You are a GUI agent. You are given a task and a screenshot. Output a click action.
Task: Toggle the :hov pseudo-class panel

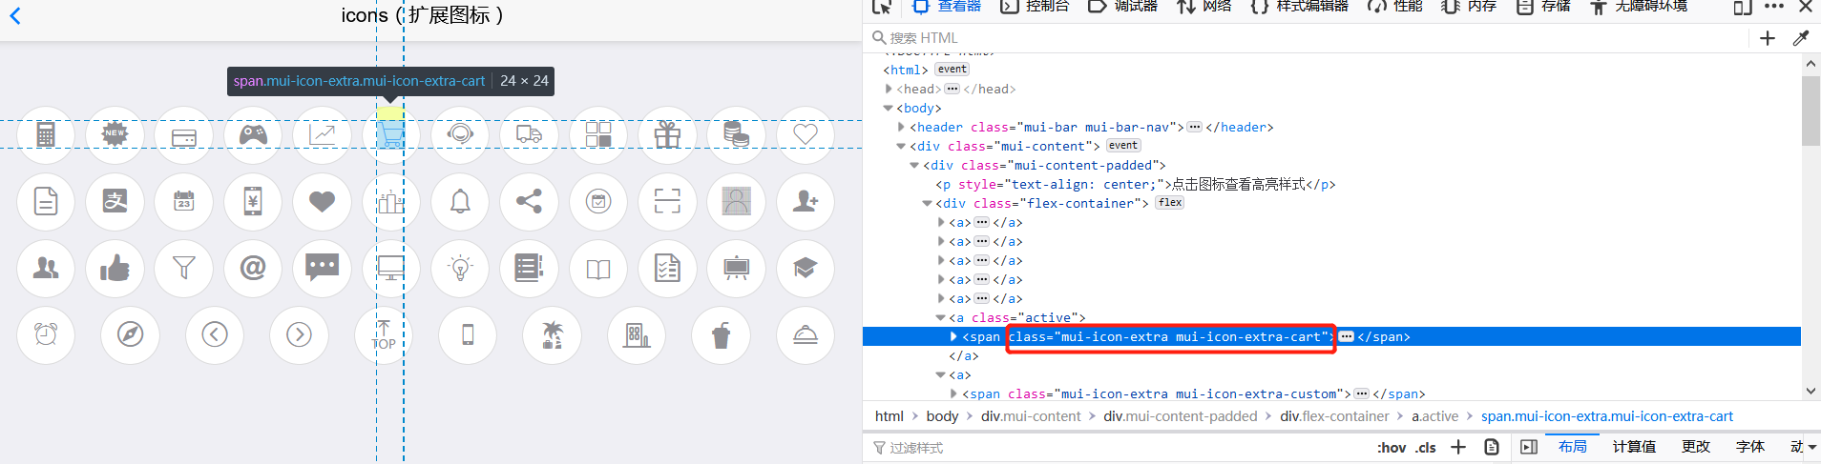pos(1392,447)
